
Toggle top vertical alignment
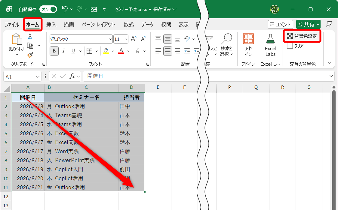point(158,39)
